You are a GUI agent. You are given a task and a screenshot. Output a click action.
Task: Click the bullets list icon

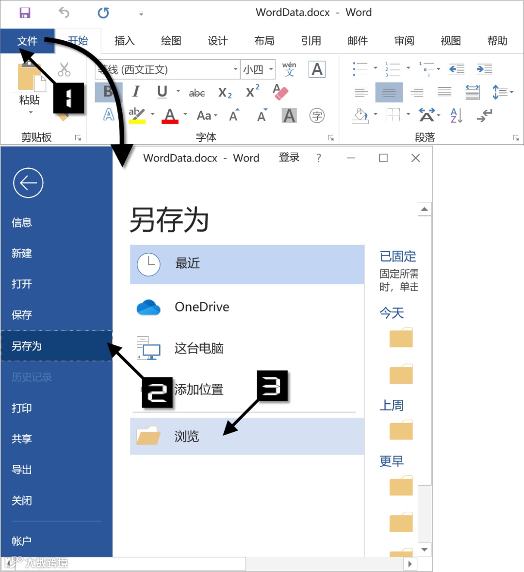360,69
